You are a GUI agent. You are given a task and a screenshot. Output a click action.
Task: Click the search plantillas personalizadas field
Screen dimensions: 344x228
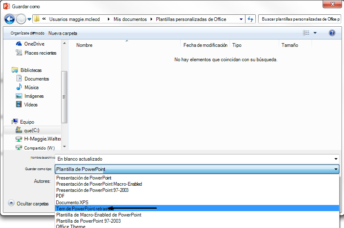tap(299, 19)
